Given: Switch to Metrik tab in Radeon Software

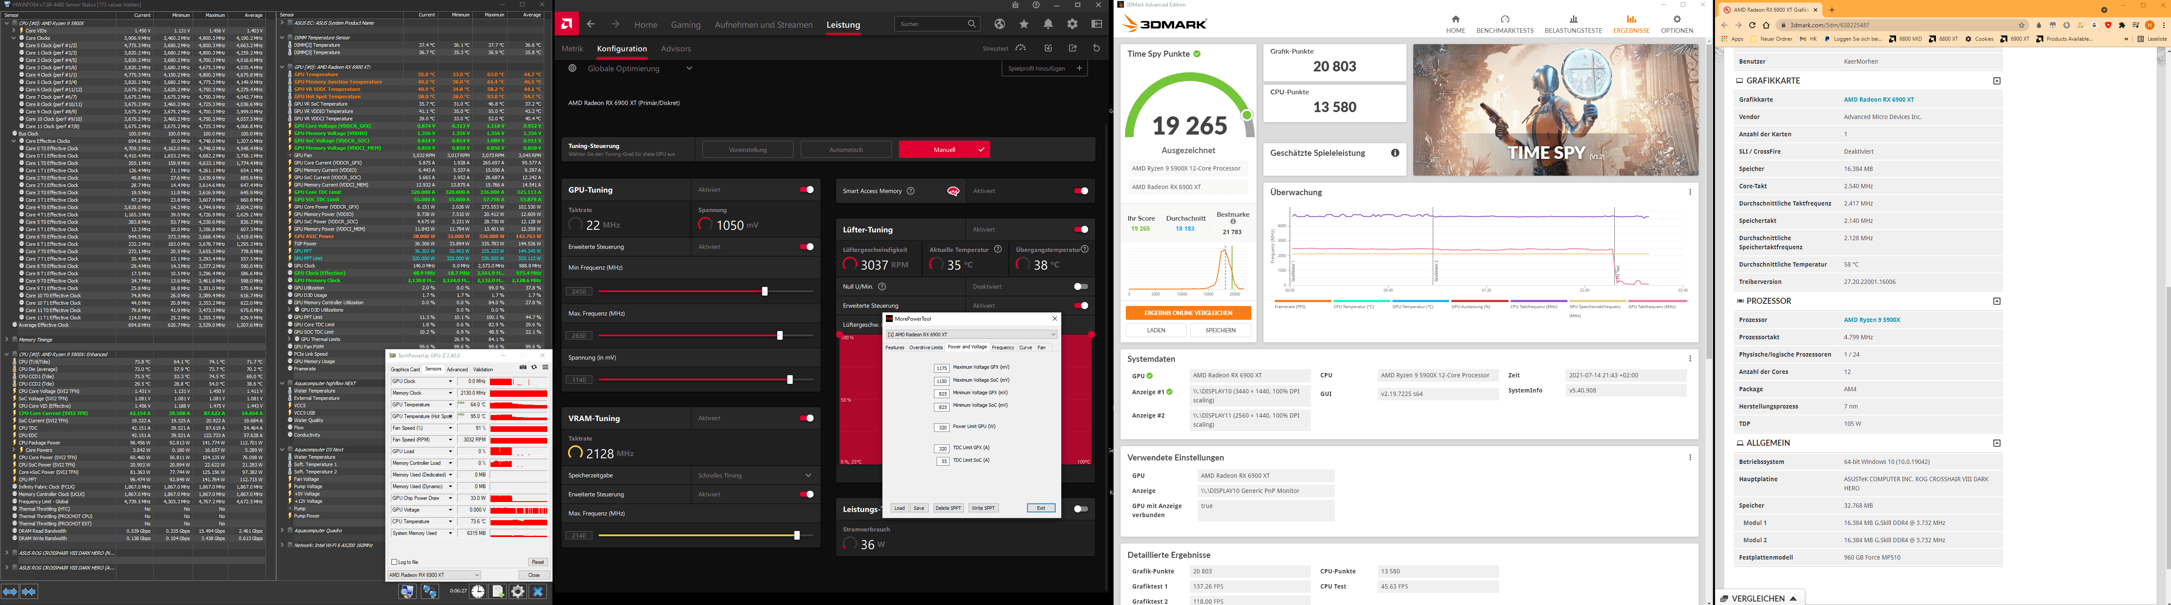Looking at the screenshot, I should click(572, 49).
